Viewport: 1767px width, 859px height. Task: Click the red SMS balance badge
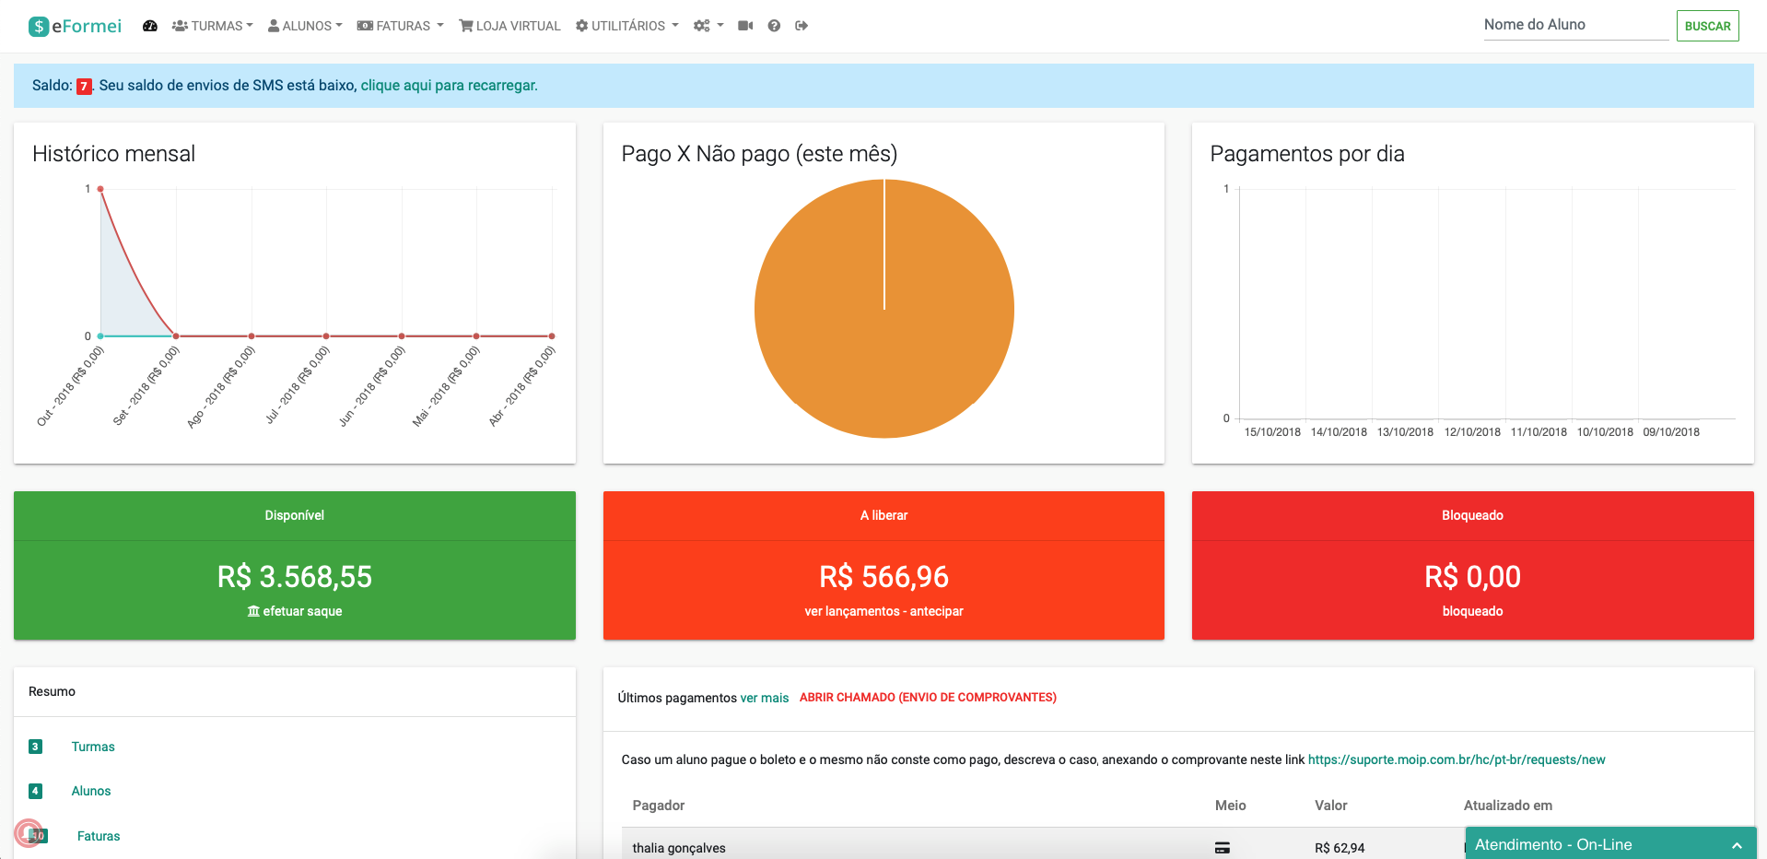click(84, 86)
